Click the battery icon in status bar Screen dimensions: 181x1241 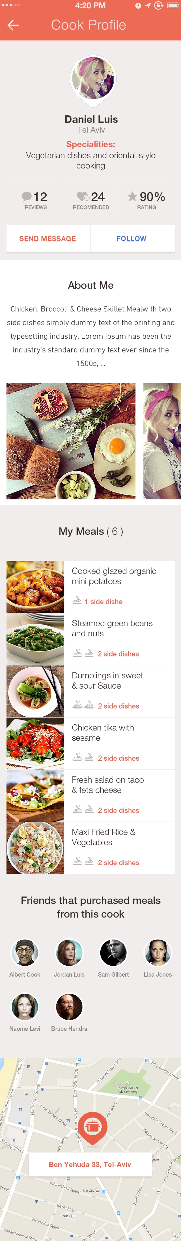pyautogui.click(x=173, y=6)
